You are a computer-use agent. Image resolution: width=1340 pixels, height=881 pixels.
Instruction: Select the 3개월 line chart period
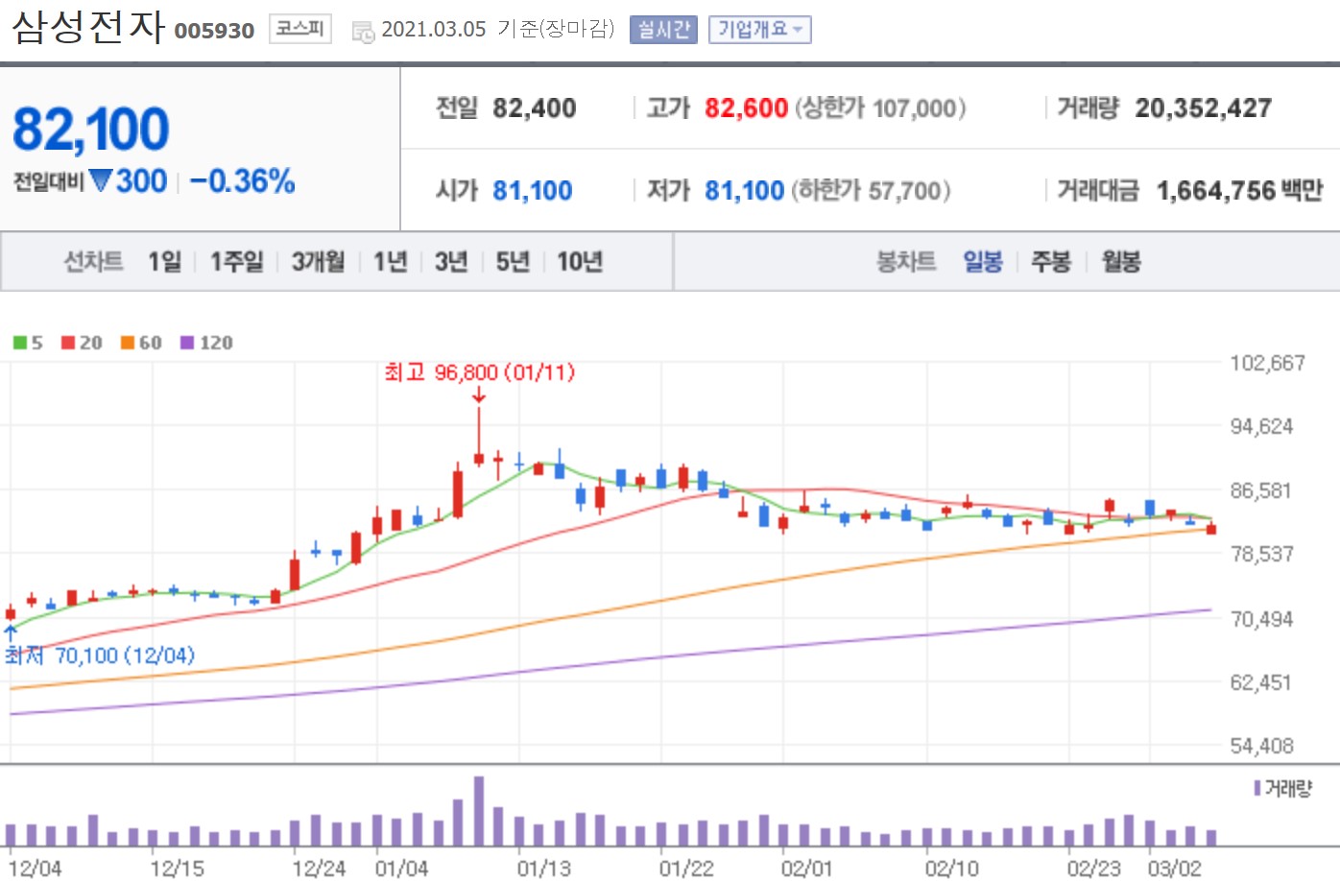pyautogui.click(x=318, y=261)
